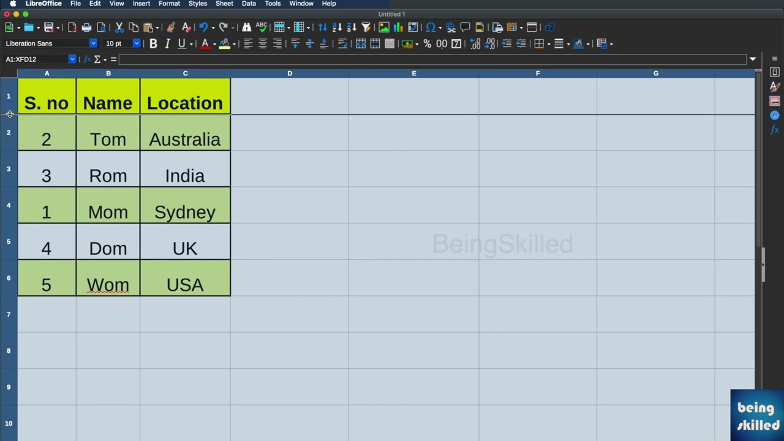This screenshot has height=441, width=784.
Task: Select column D header
Action: click(x=290, y=73)
